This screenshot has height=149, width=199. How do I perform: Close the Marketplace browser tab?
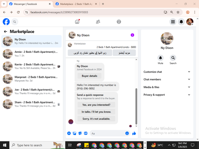96,4
